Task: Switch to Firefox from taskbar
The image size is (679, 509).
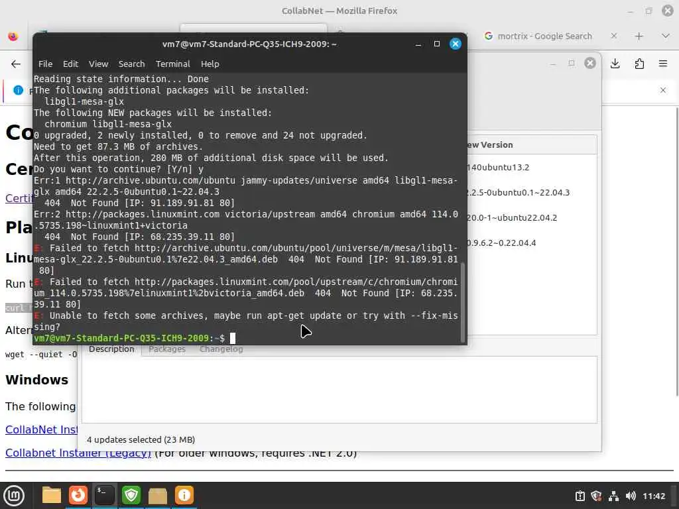Action: (78, 495)
